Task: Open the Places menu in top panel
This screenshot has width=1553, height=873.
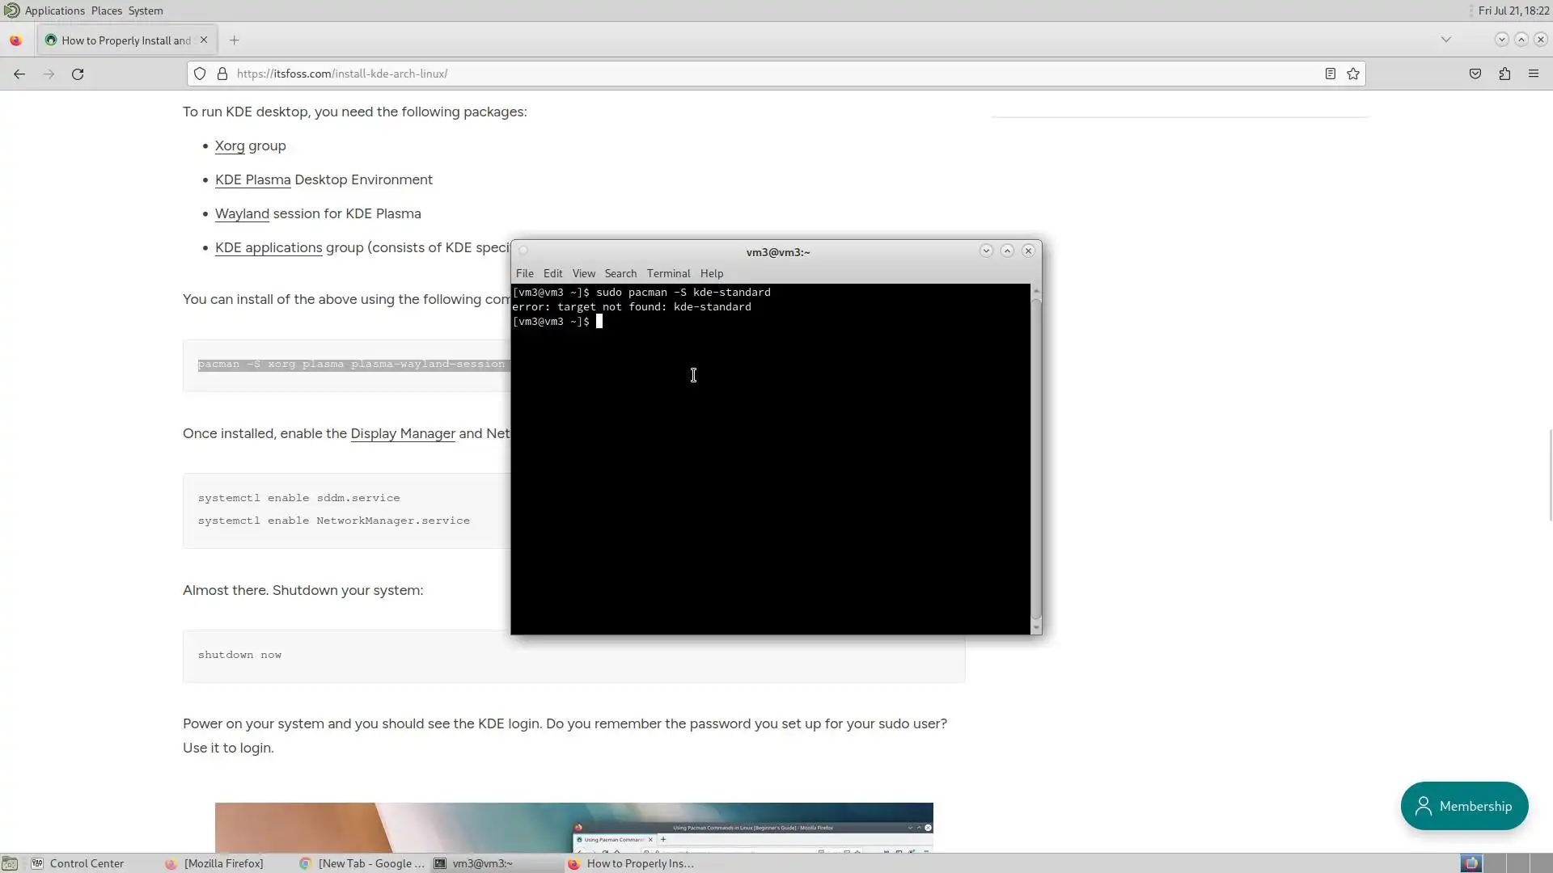Action: coord(107,11)
